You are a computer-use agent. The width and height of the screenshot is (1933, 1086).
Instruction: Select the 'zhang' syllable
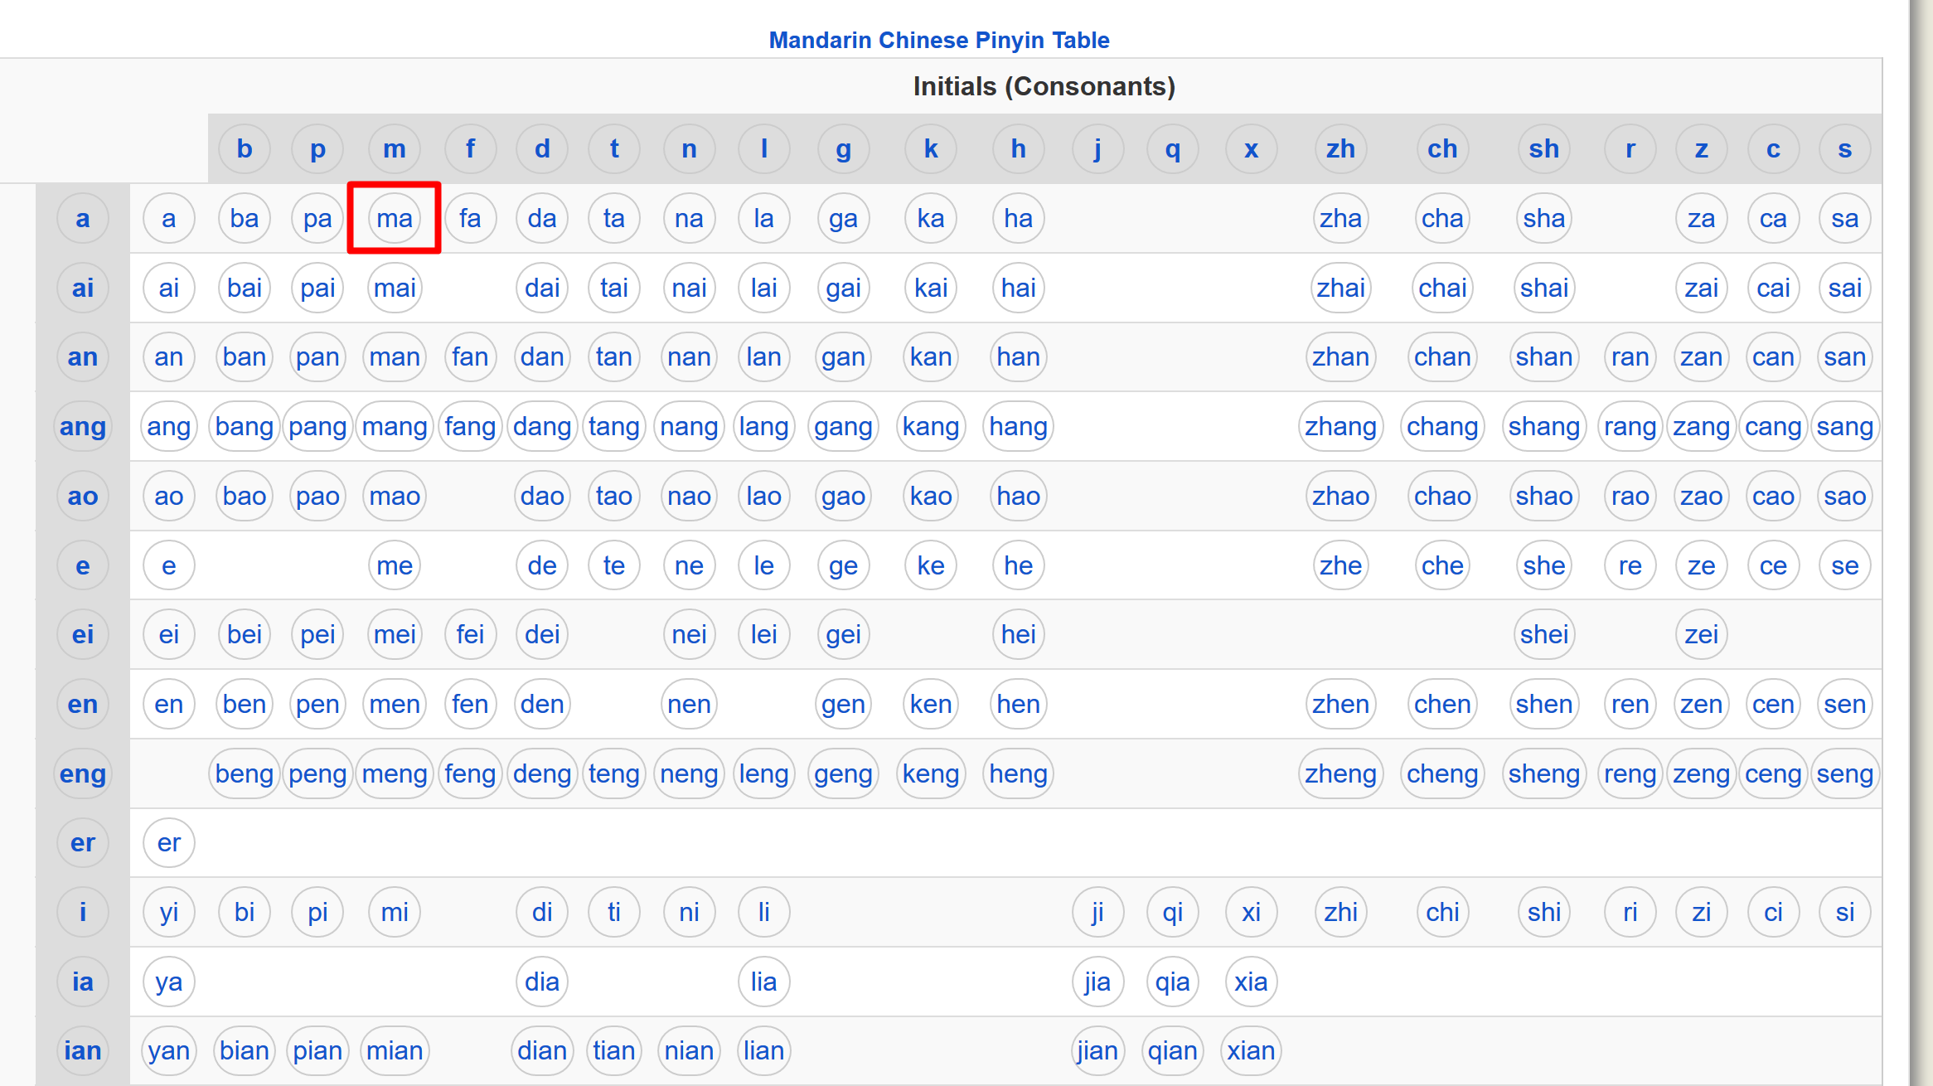(1340, 426)
